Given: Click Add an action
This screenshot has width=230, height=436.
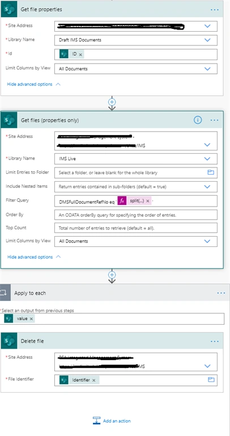Looking at the screenshot, I should coord(112,421).
